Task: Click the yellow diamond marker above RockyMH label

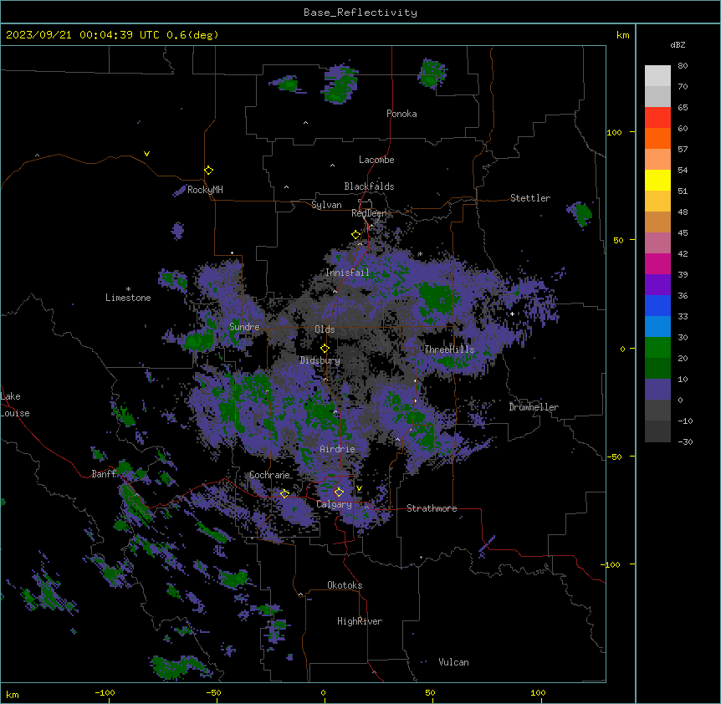Action: click(208, 171)
